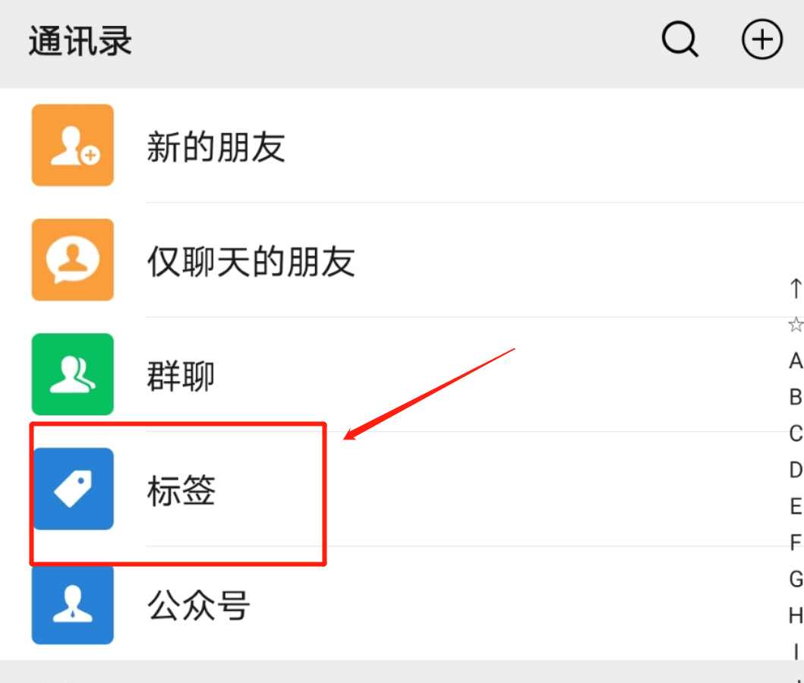
Task: Open the green group chat icon
Action: pos(72,374)
